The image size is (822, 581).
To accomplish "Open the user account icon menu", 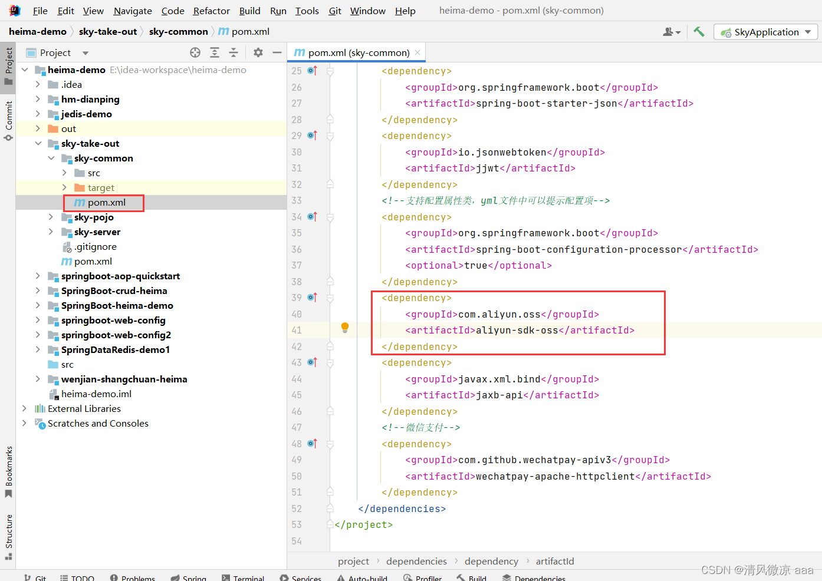I will [x=672, y=32].
